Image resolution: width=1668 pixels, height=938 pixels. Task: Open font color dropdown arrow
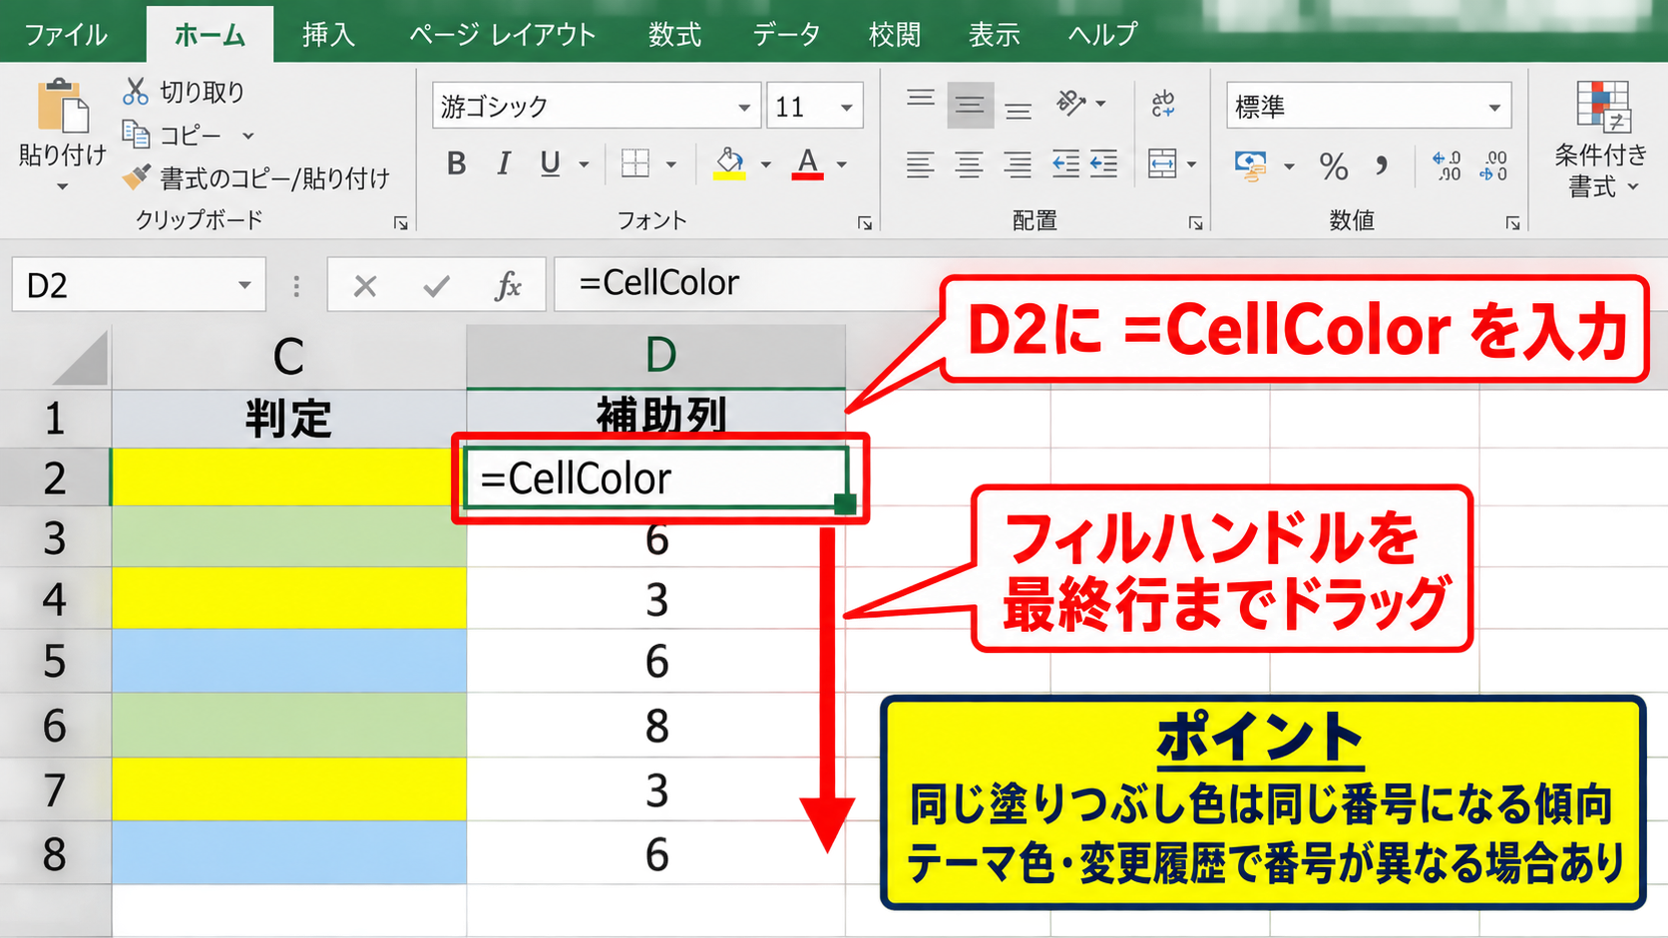842,164
